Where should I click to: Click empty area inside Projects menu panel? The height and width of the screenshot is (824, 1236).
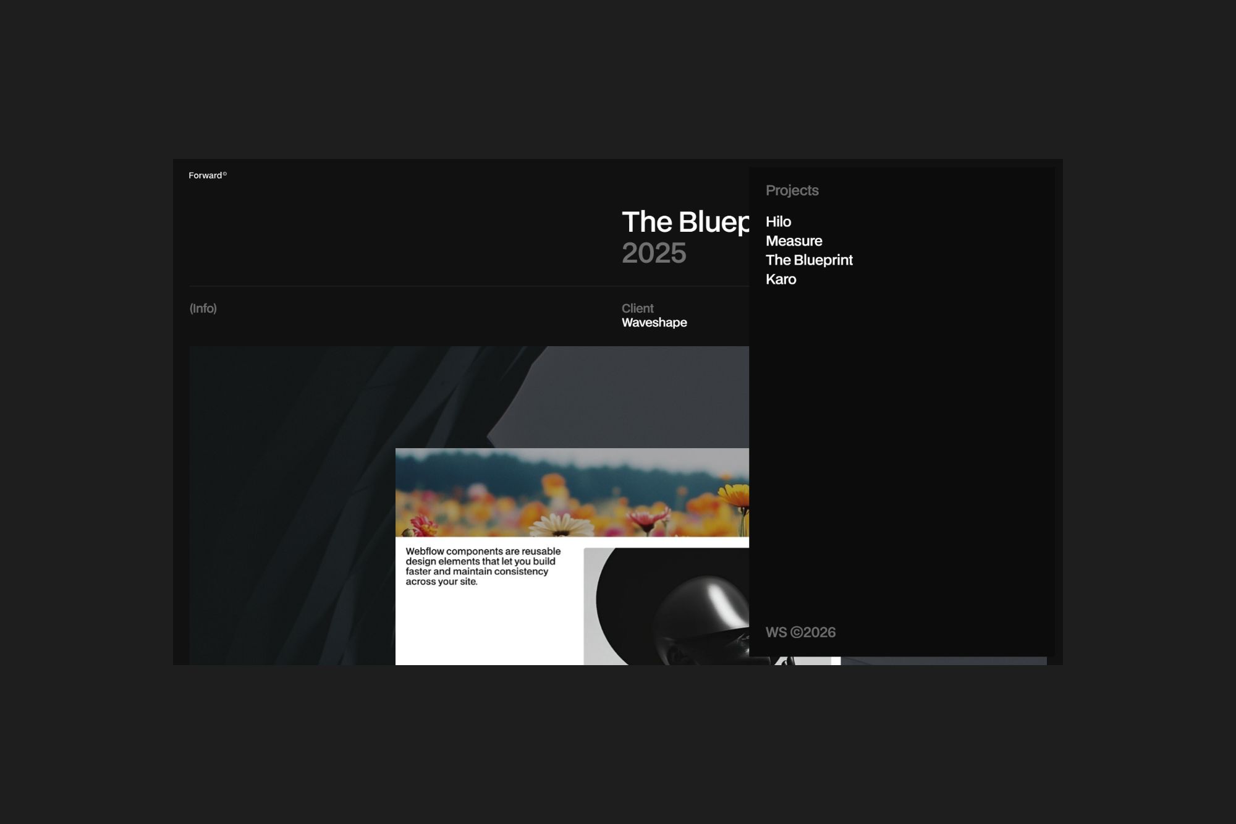902,445
